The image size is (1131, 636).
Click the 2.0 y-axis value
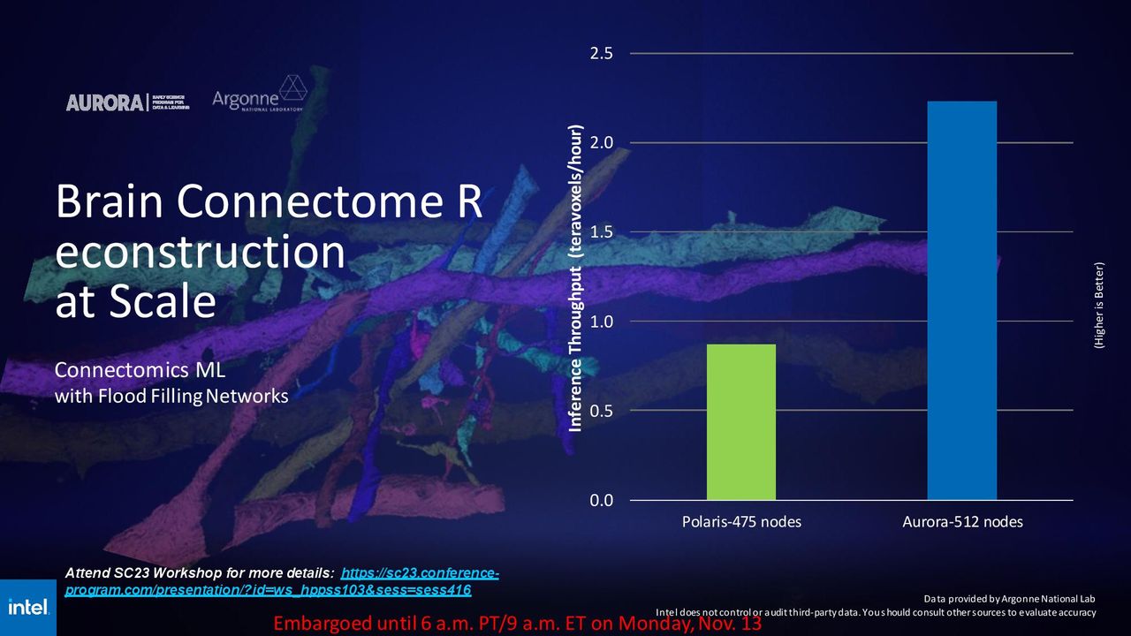[602, 143]
